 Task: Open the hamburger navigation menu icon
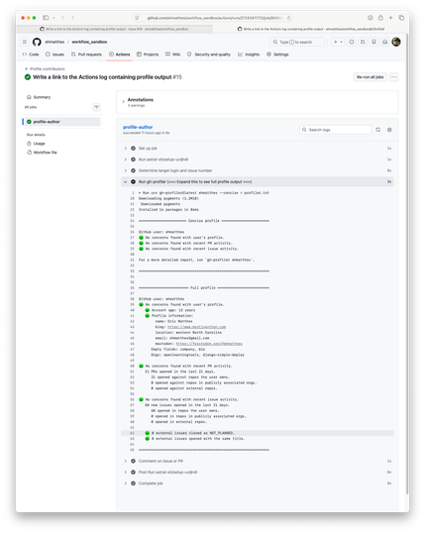point(25,42)
